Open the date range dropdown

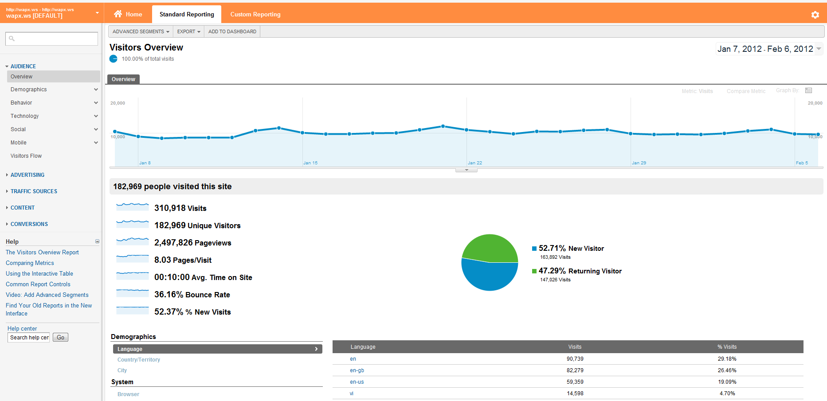[x=819, y=49]
